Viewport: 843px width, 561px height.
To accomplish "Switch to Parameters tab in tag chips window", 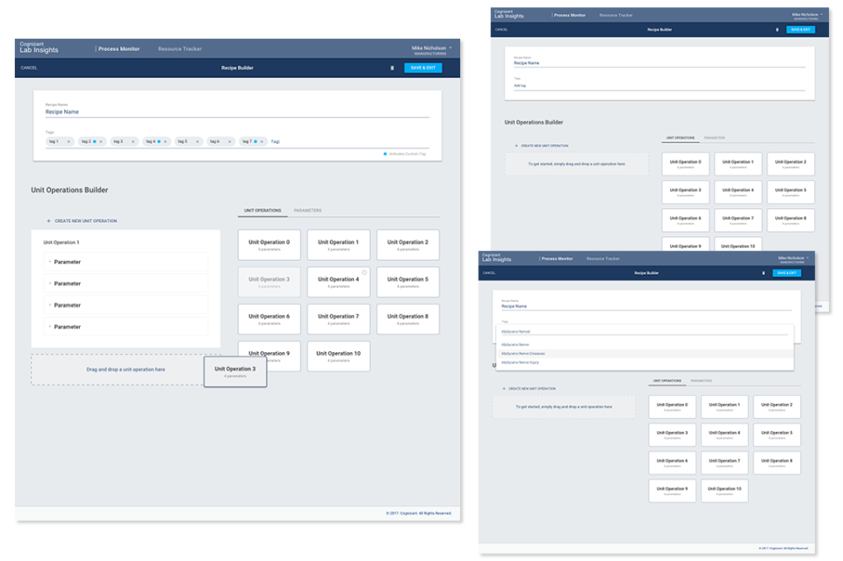I will point(307,211).
